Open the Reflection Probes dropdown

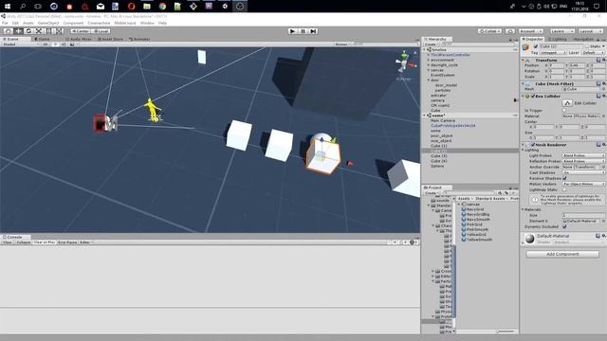tap(583, 161)
